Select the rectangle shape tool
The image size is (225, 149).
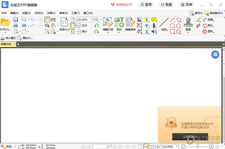click(x=172, y=32)
